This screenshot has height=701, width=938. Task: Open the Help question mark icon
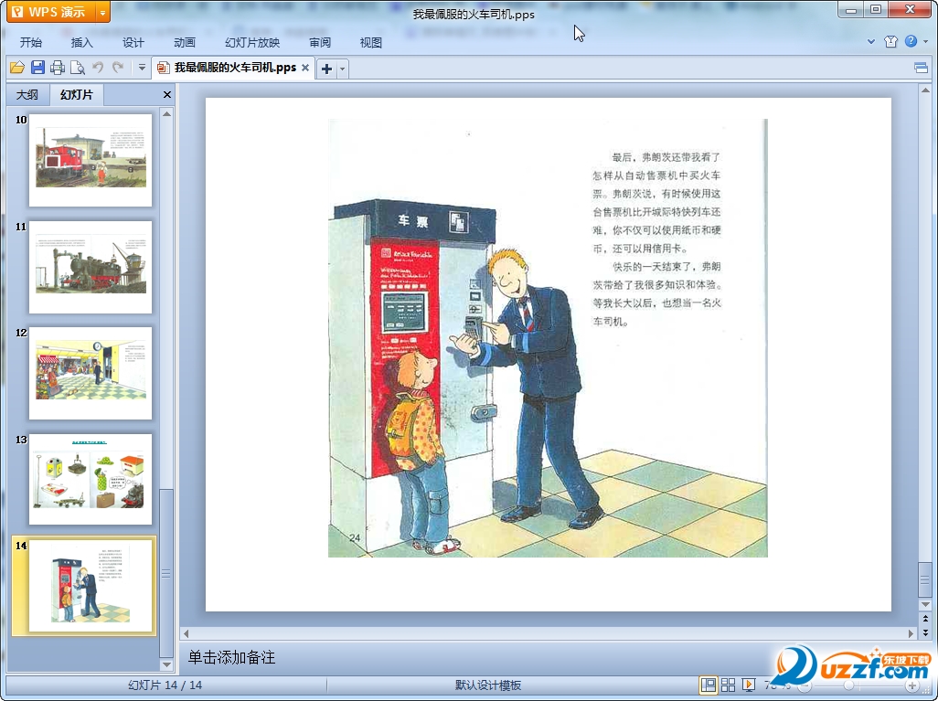[911, 41]
